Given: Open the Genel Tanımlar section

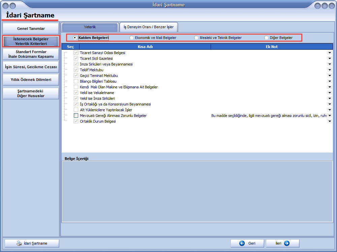Looking at the screenshot, I should [31, 29].
